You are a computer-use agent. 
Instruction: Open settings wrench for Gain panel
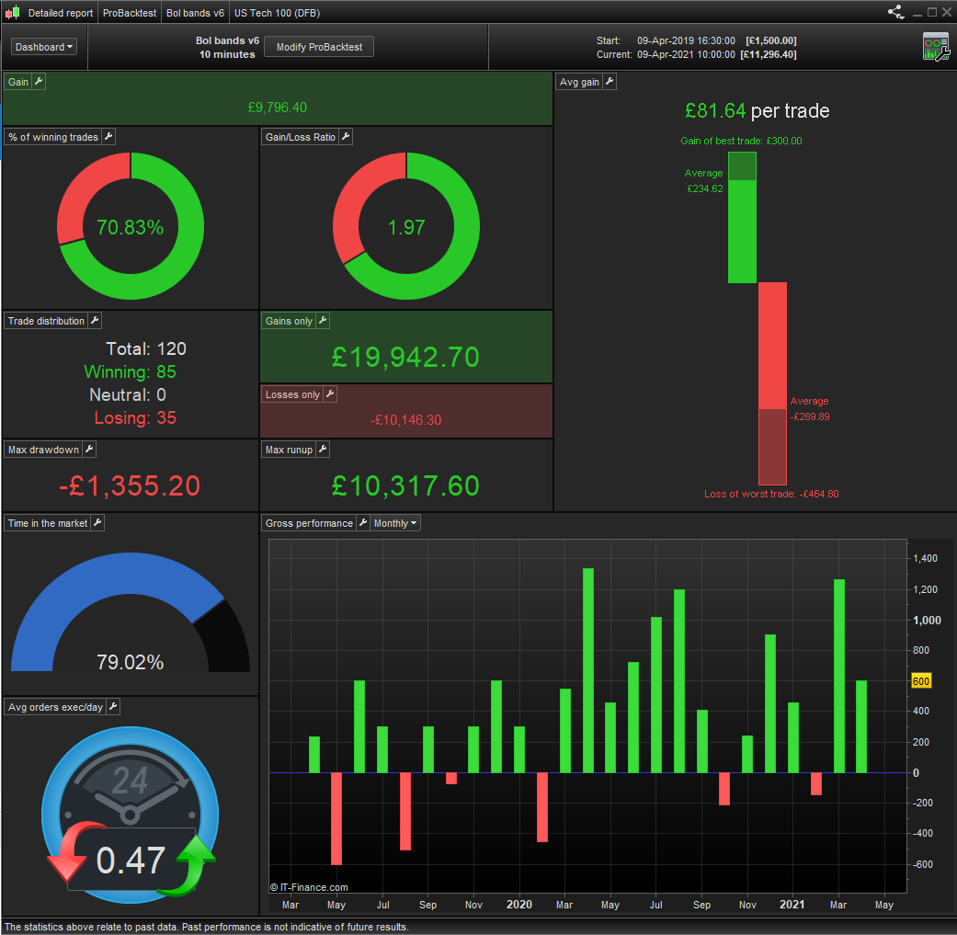coord(39,81)
